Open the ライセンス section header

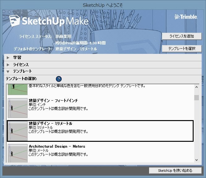(x=103, y=65)
